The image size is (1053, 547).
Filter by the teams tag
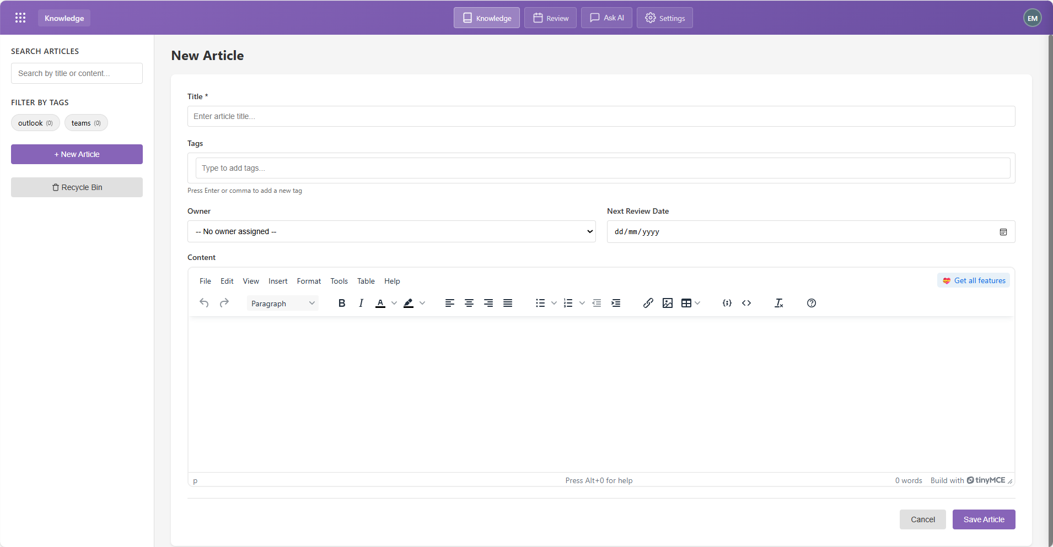click(86, 123)
